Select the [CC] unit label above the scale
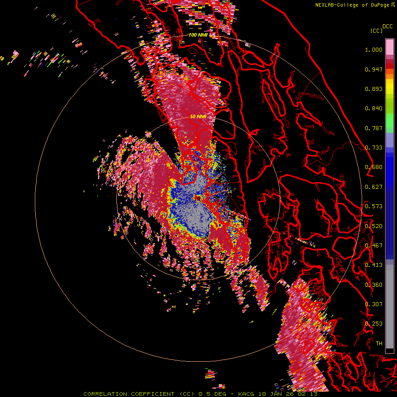Viewport: 397px width, 397px height. point(376,30)
